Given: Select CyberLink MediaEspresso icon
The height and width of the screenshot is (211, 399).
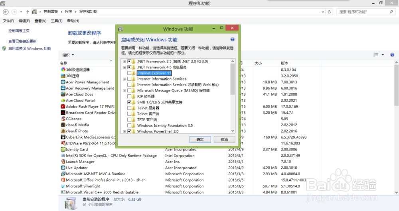Looking at the screenshot, I should point(63,137).
